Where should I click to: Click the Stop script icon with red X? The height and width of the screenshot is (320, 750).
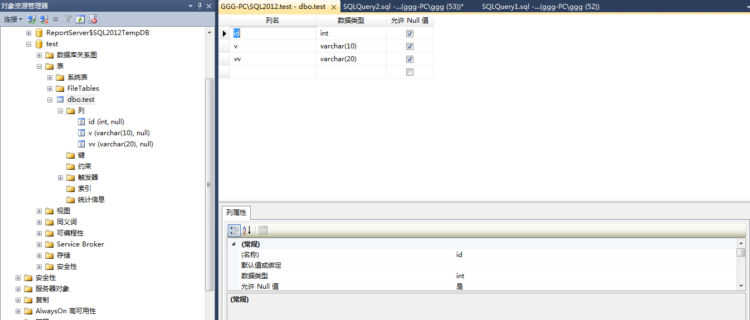click(x=92, y=19)
